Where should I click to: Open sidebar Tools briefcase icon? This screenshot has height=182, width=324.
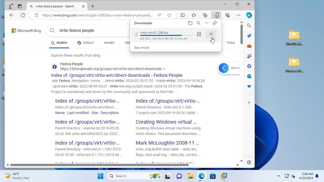click(x=249, y=46)
